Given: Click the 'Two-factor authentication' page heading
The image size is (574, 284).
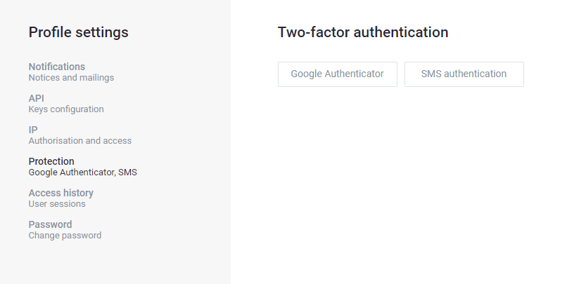Looking at the screenshot, I should click(x=363, y=32).
